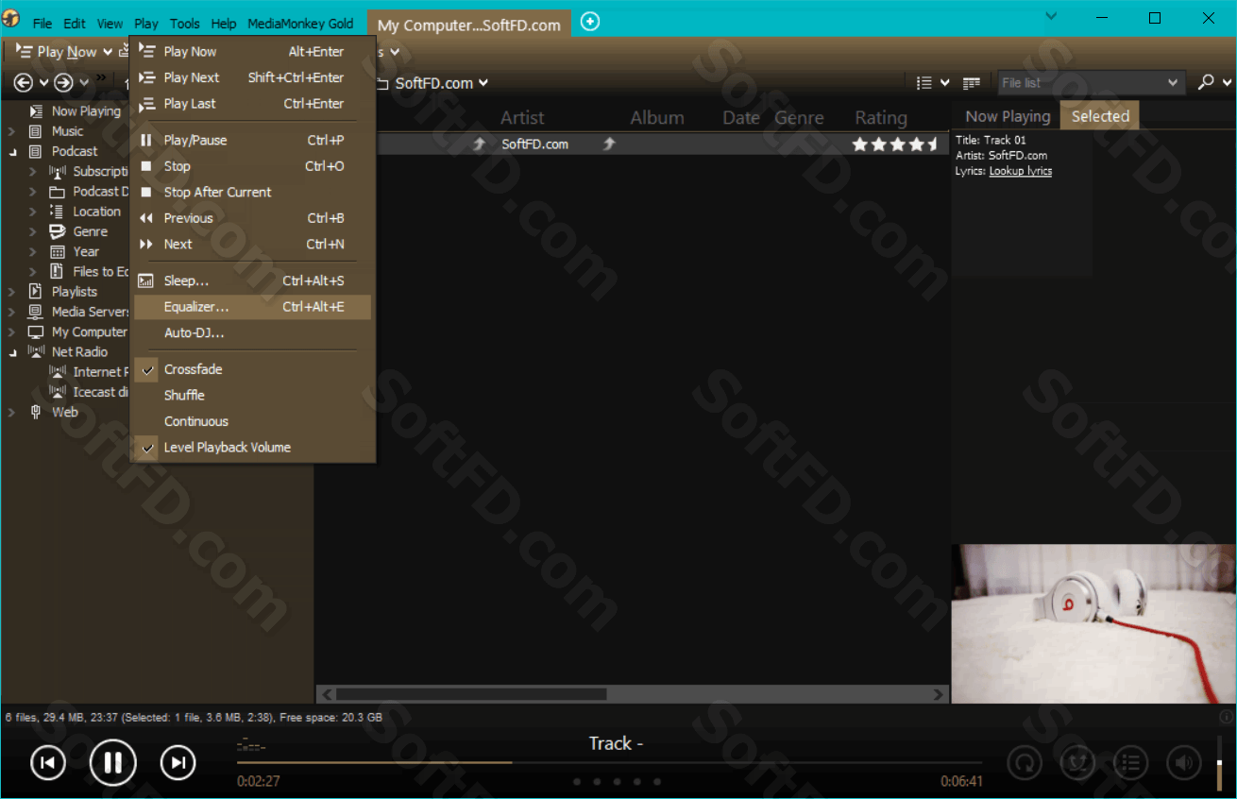Choose Play Next from the Play menu
The height and width of the screenshot is (799, 1237).
tap(252, 77)
